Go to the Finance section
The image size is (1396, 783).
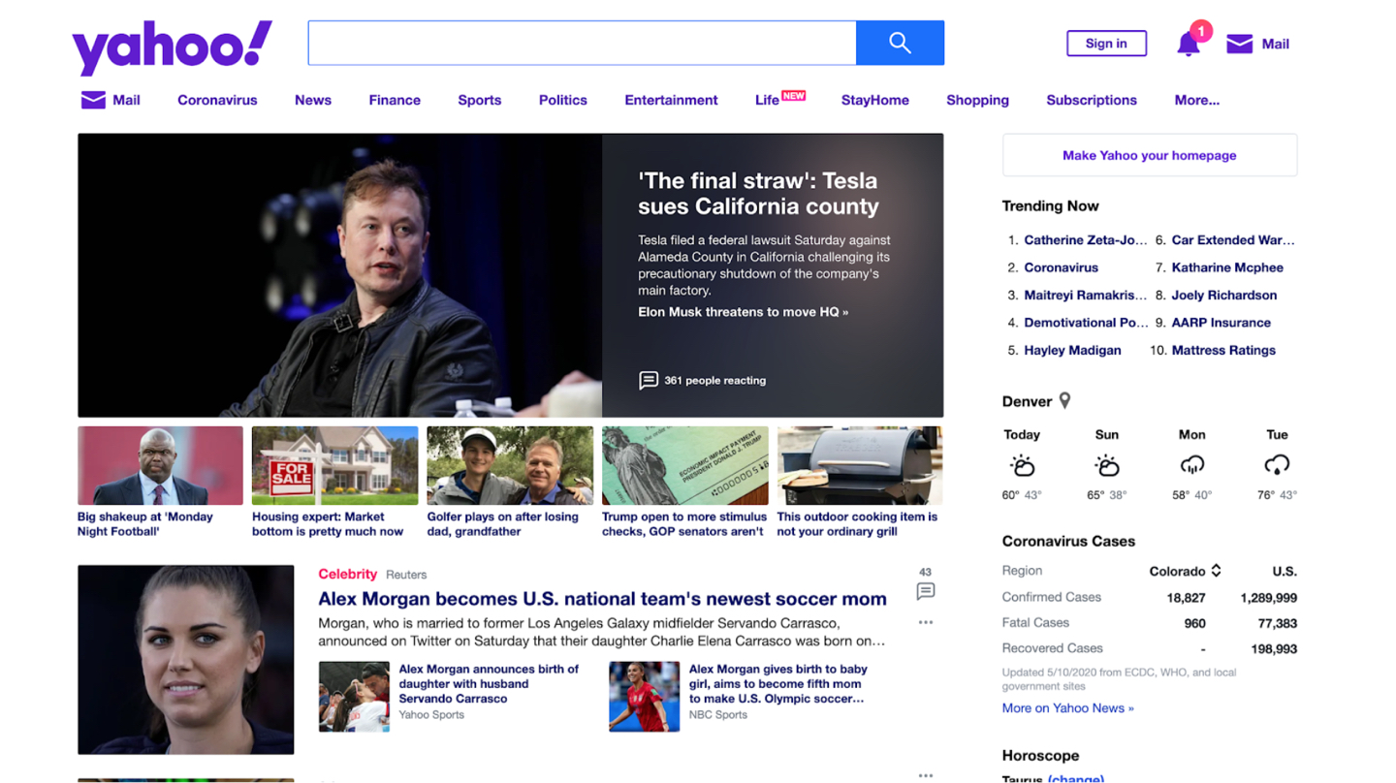tap(394, 100)
